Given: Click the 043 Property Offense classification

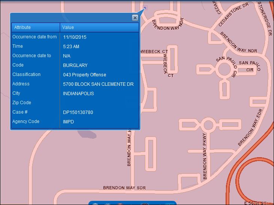Looking at the screenshot, I should [x=84, y=75].
